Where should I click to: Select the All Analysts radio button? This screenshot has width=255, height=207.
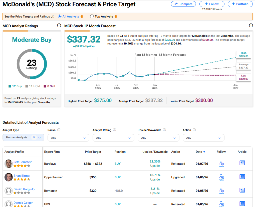click(x=60, y=16)
